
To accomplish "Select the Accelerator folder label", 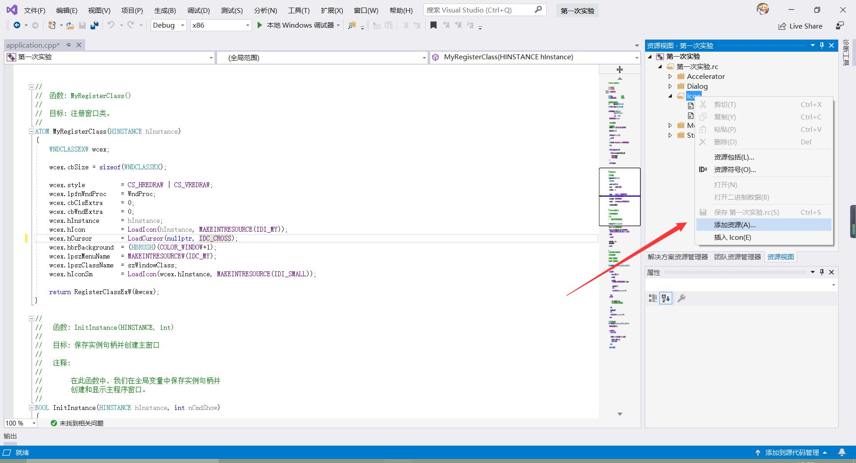I will pos(706,76).
